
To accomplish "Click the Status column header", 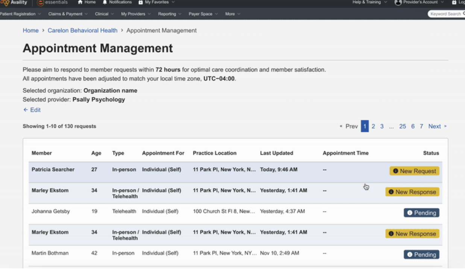I will point(431,153).
